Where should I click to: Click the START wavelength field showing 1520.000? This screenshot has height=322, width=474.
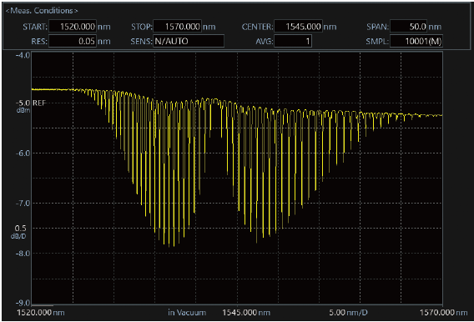tap(73, 27)
